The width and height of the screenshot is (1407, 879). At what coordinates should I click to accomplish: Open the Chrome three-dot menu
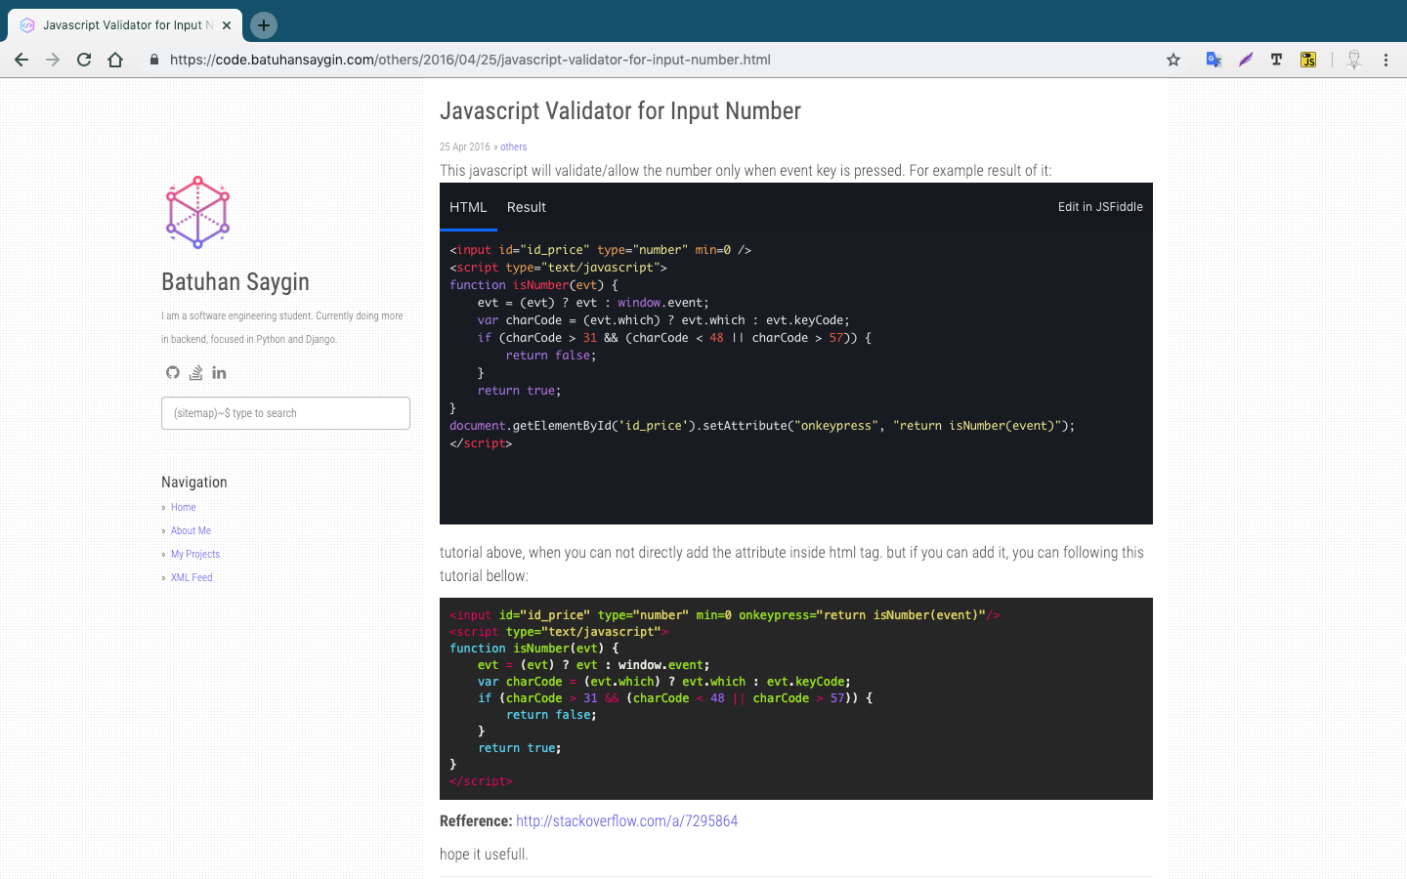(x=1386, y=60)
